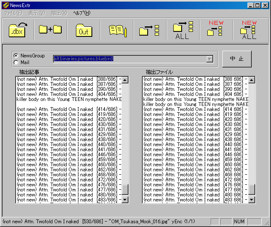Image resolution: width=271 pixels, height=227 pixels.
Task: Click the 抽出記事 list scroll-up arrow
Action: tap(125, 80)
